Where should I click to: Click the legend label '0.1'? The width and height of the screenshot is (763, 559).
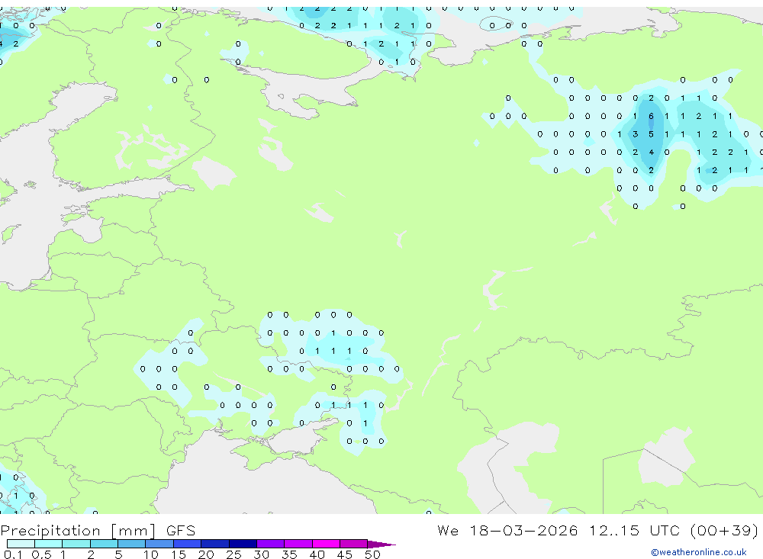pyautogui.click(x=13, y=554)
